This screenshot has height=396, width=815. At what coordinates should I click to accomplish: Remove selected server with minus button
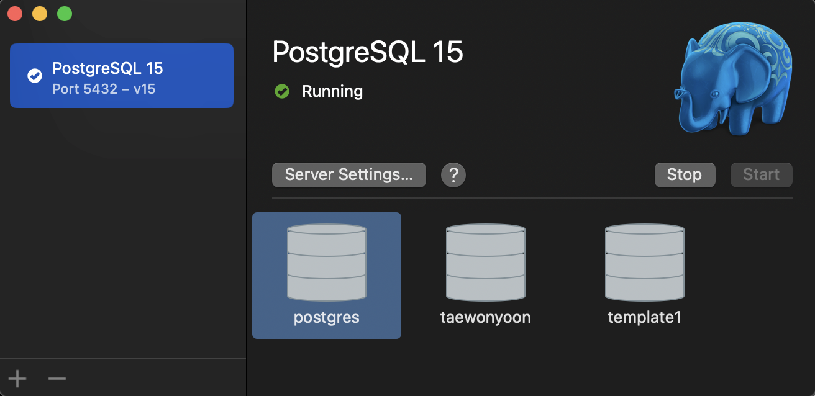(57, 378)
